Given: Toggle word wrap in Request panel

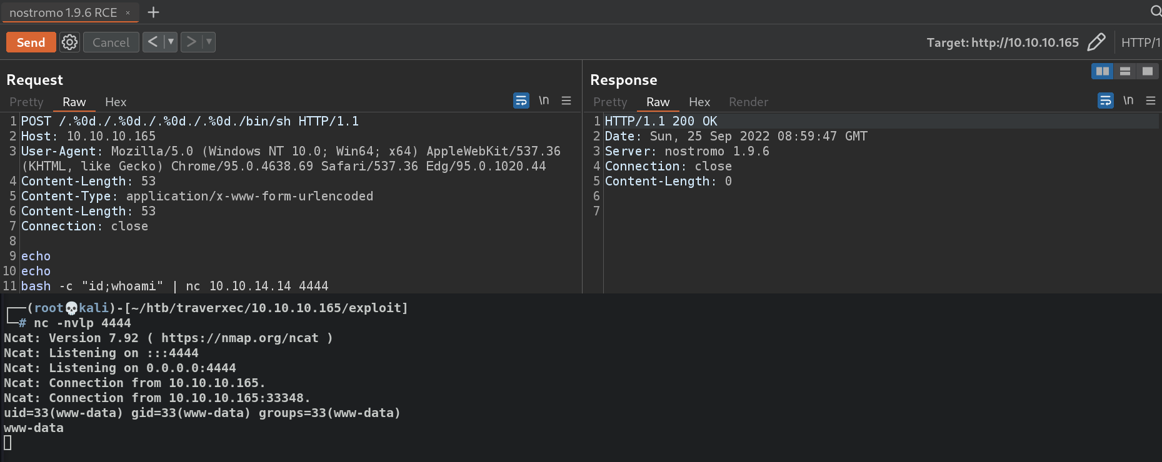Looking at the screenshot, I should pos(521,101).
